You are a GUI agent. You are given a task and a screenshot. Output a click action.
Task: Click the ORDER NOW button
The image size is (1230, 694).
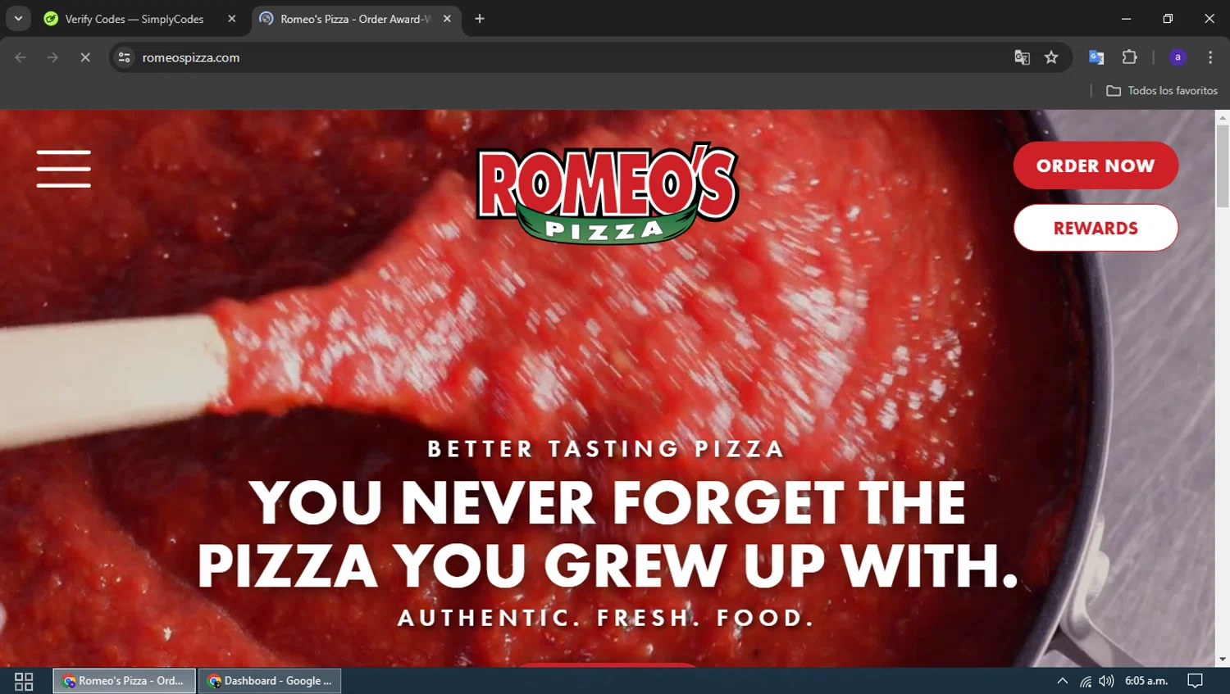1096,166
